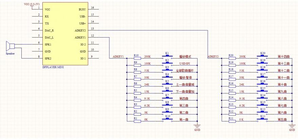
Task: Select the K11 push-button switch symbol
Action: (x=262, y=120)
